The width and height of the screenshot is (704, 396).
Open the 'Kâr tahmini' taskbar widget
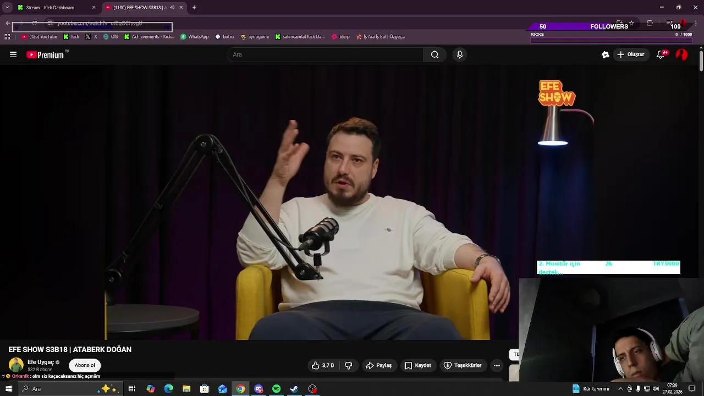pos(591,389)
